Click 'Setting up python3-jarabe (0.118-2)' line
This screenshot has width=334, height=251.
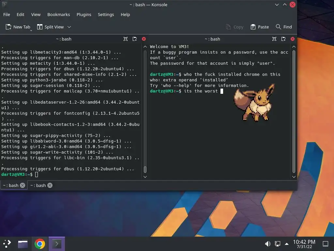tap(52, 80)
